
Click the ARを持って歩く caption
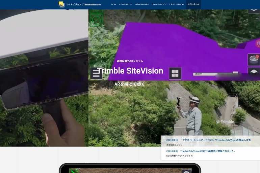[130, 84]
